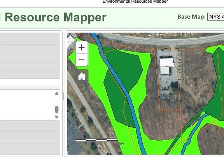Click the white expanded accordion header
The image size is (224, 157).
(30, 84)
